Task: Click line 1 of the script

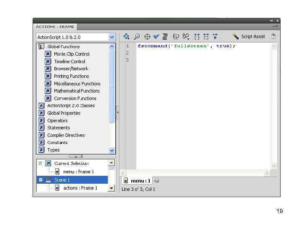Action: (x=186, y=46)
